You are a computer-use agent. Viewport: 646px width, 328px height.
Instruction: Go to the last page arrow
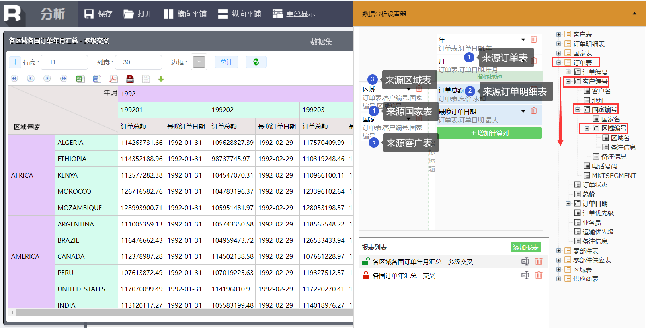[x=63, y=78]
